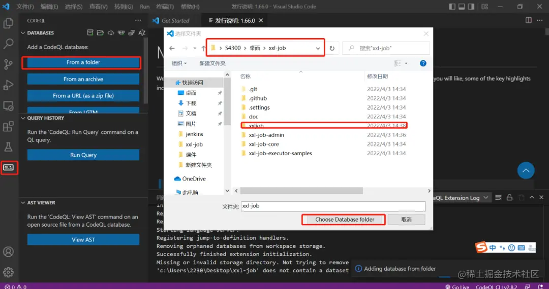Click 取消 cancel button in dialog

(x=406, y=220)
